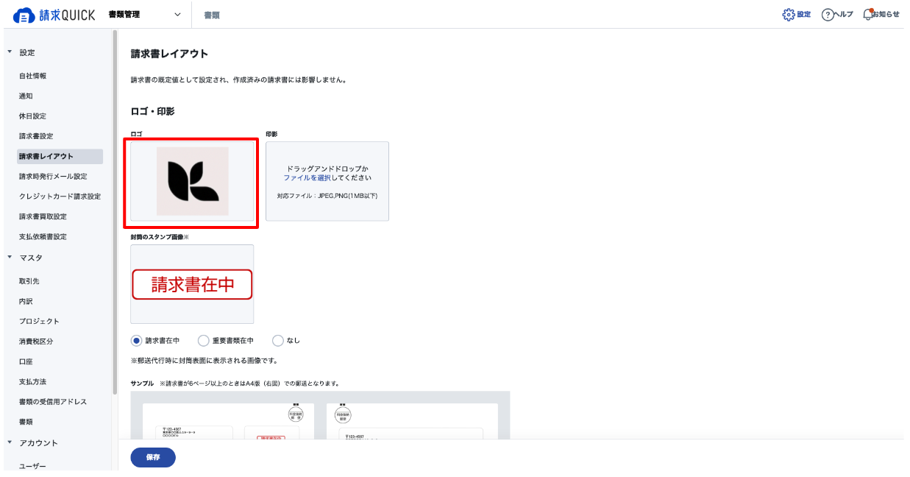The image size is (910, 477).
Task: Click the 請求書在中 stamp preview image
Action: [x=192, y=284]
